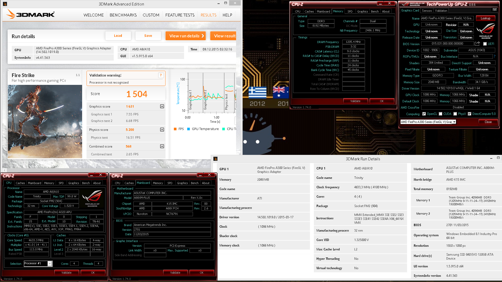Click OK in the CPU-Z Memory window

pyautogui.click(x=382, y=101)
